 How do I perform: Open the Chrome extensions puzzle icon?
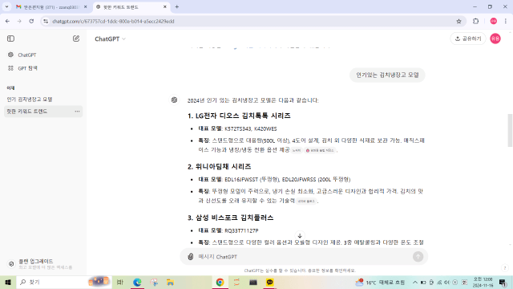tap(475, 22)
